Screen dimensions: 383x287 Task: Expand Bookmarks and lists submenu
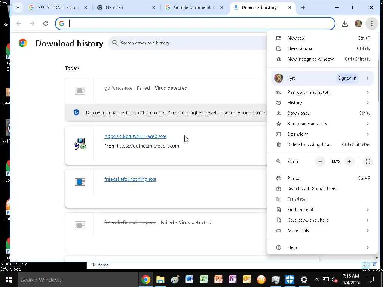(x=322, y=124)
